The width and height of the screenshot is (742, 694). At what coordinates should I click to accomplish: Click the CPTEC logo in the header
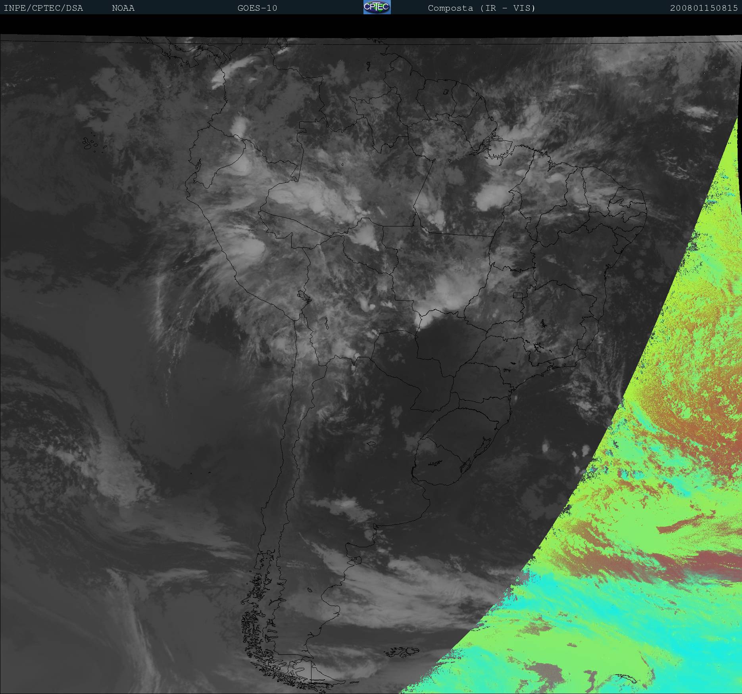377,7
